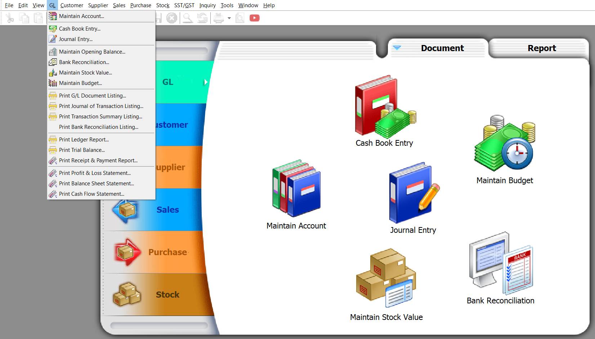Viewport: 595px width, 339px height.
Task: Switch to the Report tab
Action: [542, 48]
